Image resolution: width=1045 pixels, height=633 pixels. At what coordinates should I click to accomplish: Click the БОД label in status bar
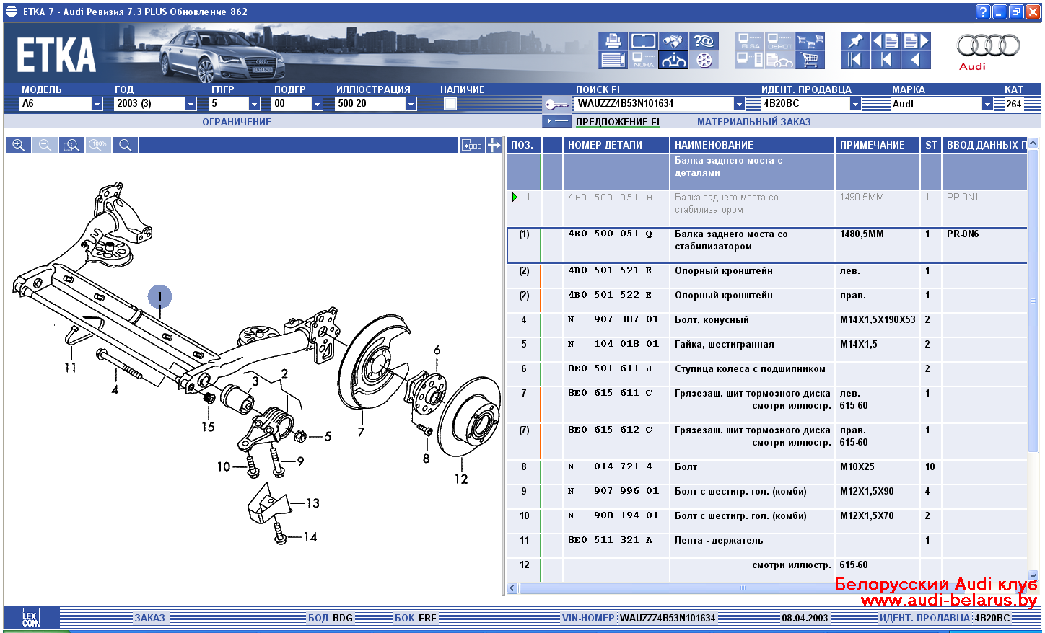318,618
